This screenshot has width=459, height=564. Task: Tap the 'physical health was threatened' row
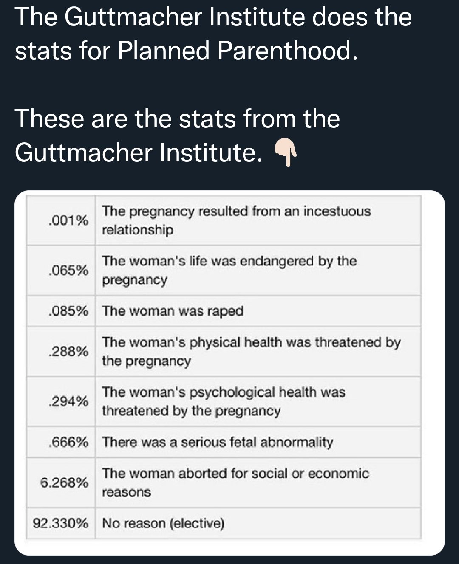pos(258,352)
